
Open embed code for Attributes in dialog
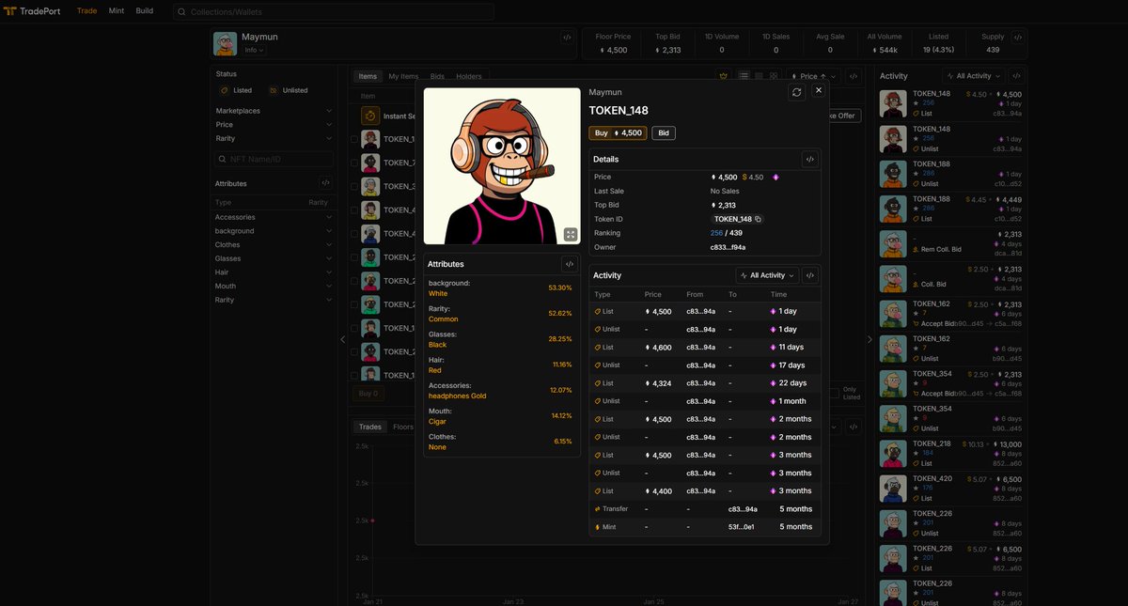[x=570, y=264]
